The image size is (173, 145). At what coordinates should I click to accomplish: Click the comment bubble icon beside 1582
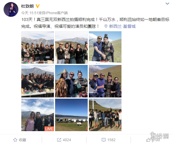point(103,140)
